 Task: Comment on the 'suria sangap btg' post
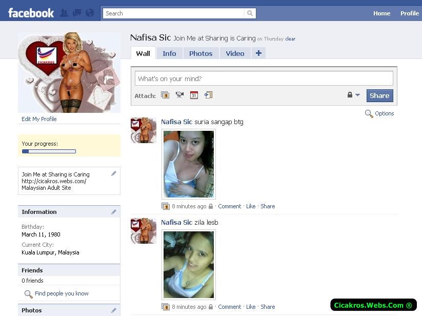point(230,206)
